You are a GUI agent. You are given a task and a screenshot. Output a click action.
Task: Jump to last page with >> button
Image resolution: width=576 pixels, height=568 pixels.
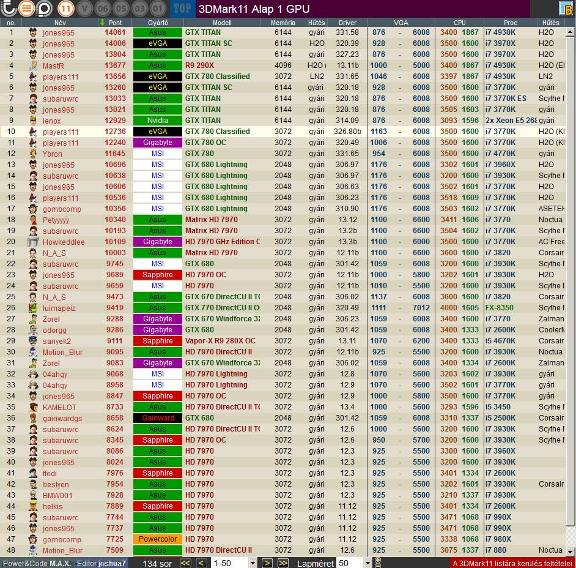pyautogui.click(x=283, y=563)
